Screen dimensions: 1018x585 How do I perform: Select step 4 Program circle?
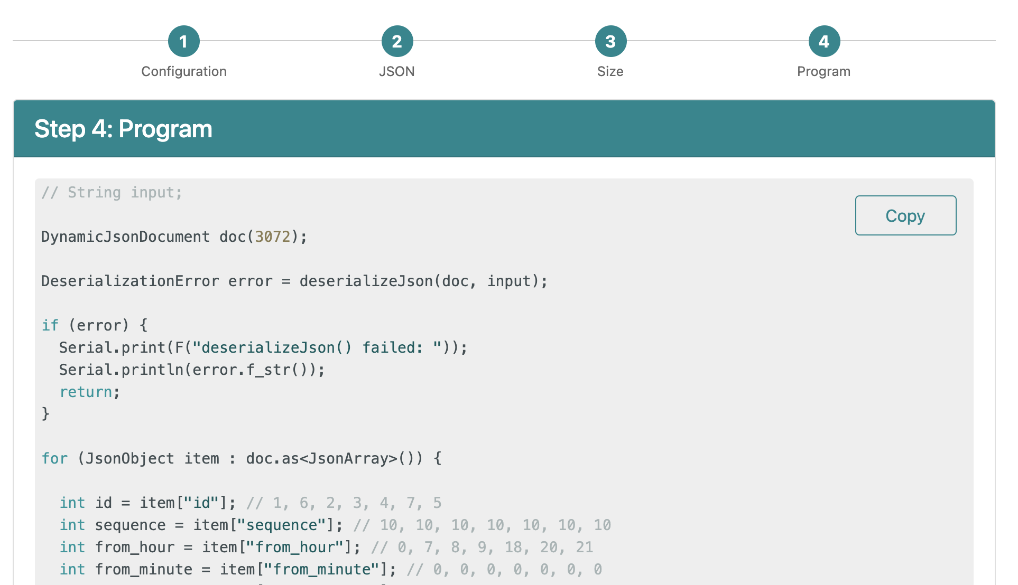(824, 41)
